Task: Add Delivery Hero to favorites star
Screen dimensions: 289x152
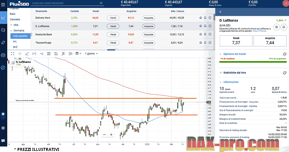Action: point(201,18)
